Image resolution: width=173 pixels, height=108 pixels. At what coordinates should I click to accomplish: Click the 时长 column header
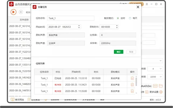96,72
